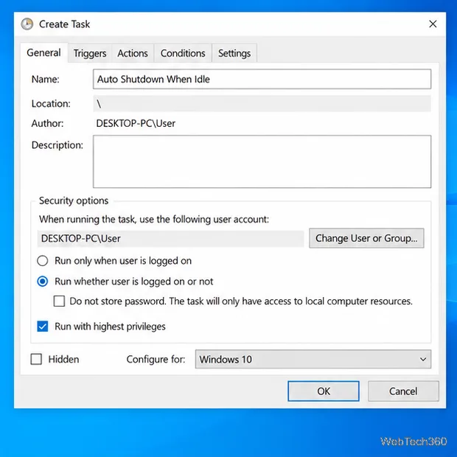Close the Create Task dialog

pos(433,24)
